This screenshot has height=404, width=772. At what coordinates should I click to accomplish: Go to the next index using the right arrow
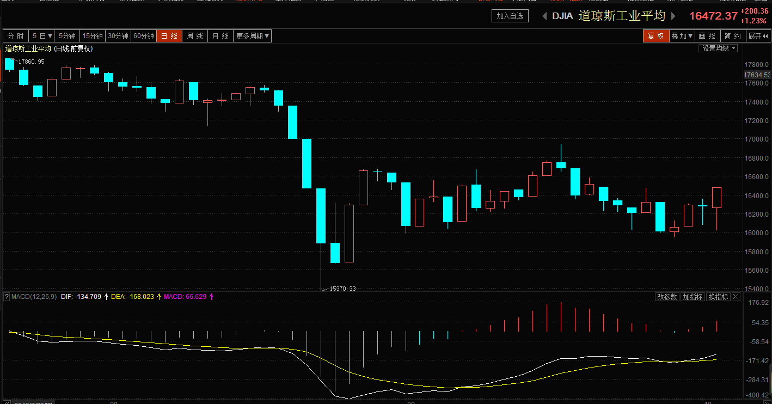673,16
